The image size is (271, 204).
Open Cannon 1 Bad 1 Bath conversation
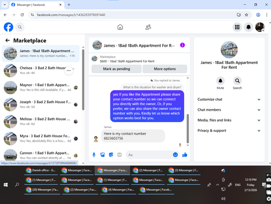tap(41, 155)
